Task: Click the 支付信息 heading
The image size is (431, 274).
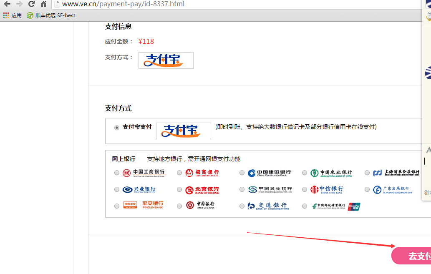Action: (118, 26)
